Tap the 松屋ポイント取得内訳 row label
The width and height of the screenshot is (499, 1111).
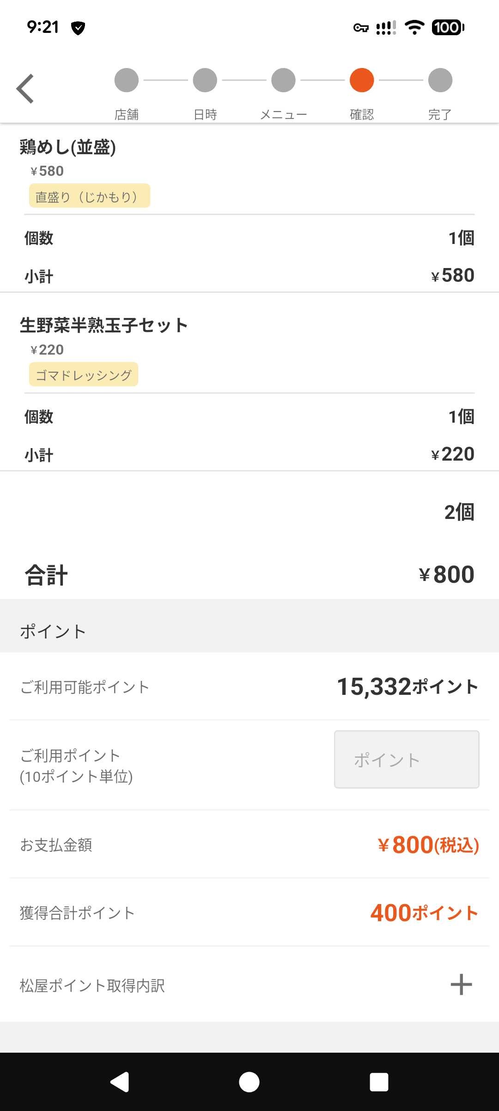tap(92, 986)
